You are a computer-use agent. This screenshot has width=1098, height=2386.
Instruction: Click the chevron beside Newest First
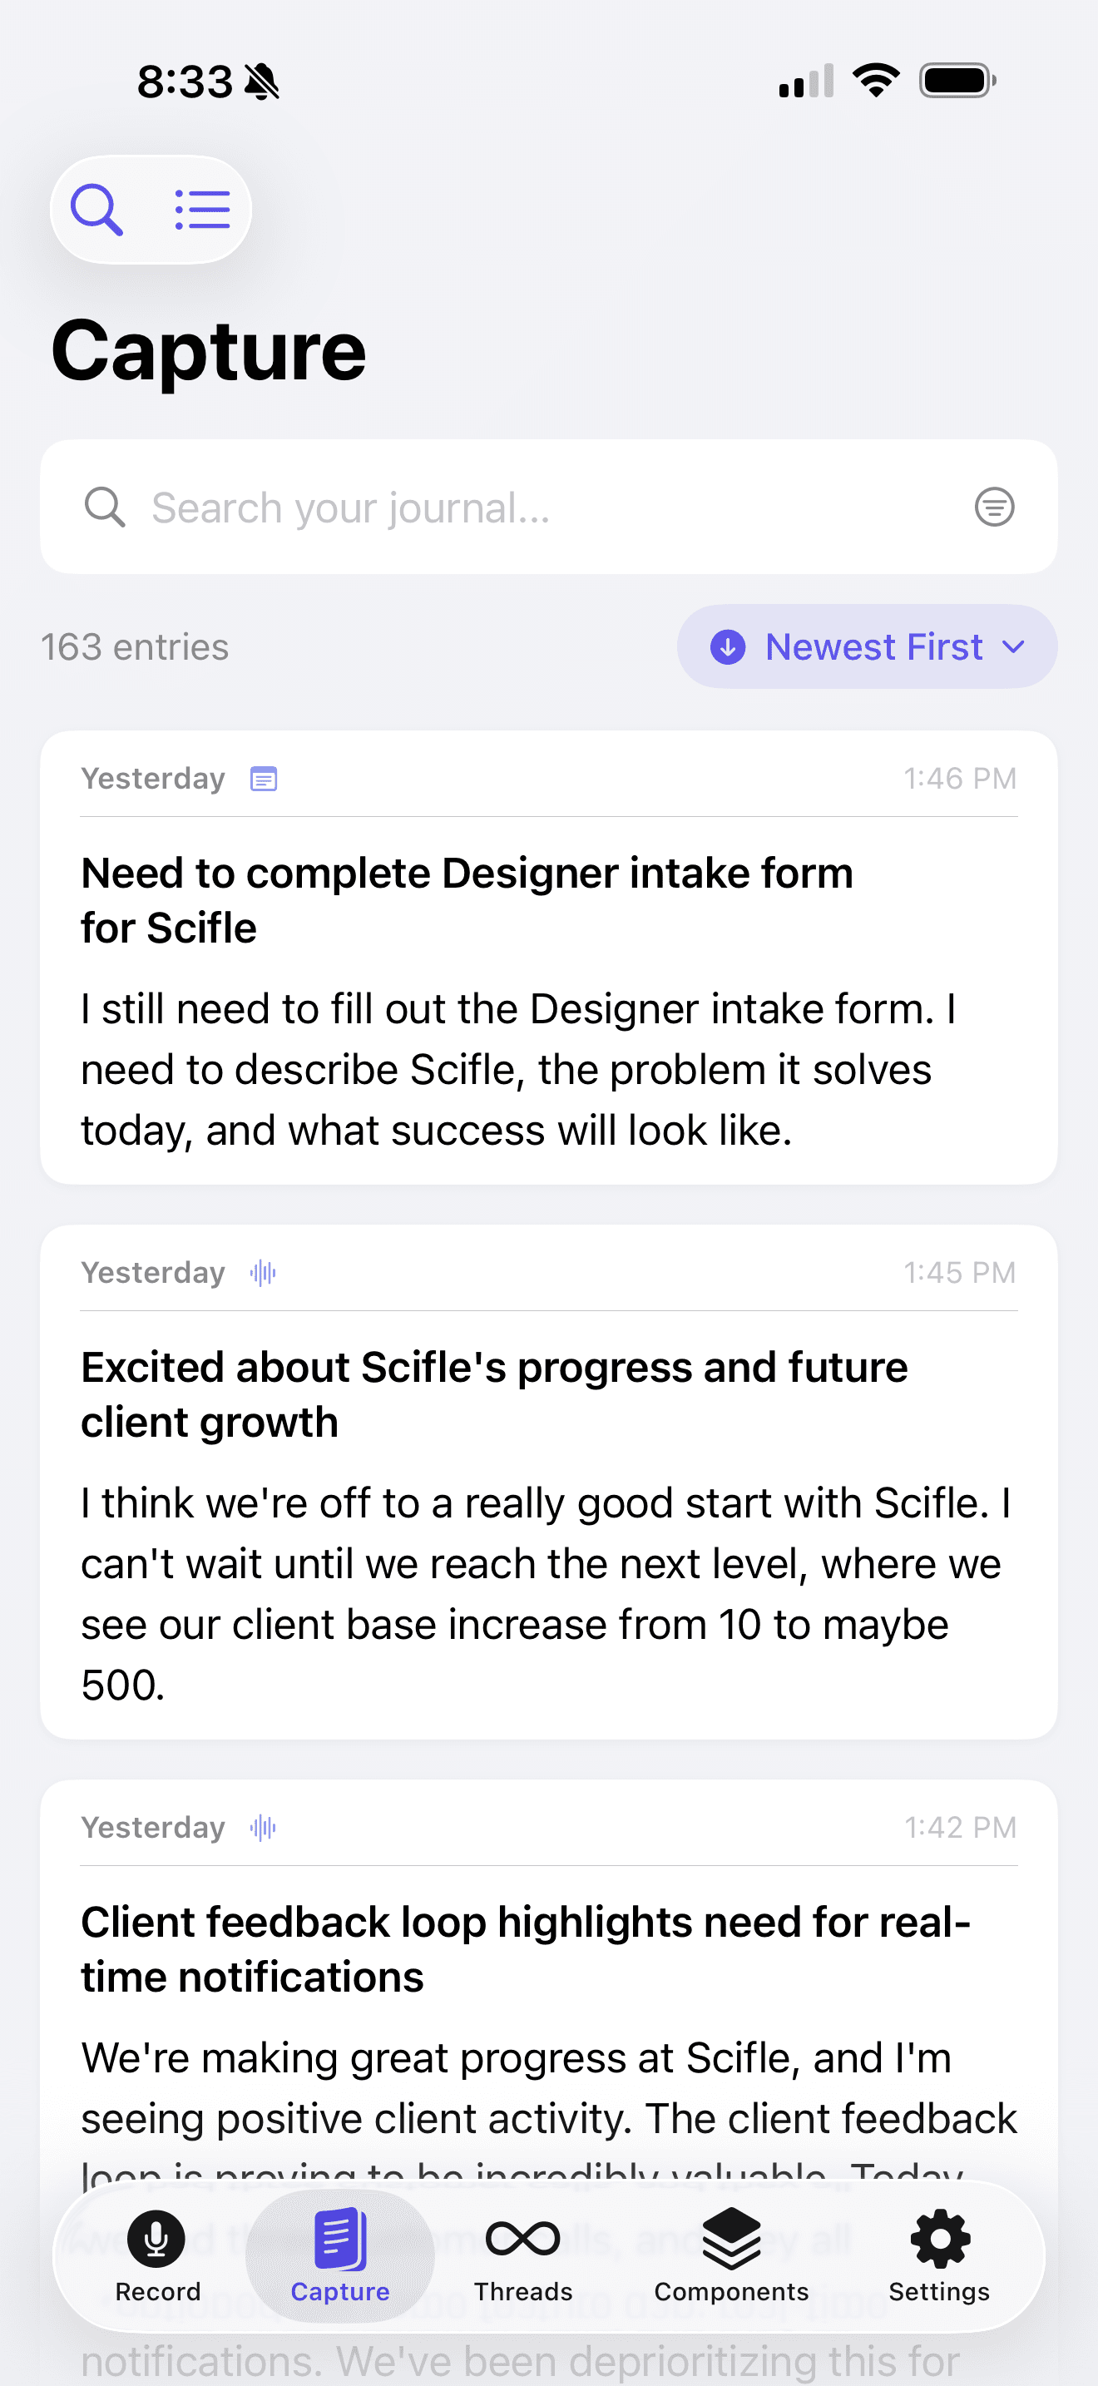(1015, 646)
